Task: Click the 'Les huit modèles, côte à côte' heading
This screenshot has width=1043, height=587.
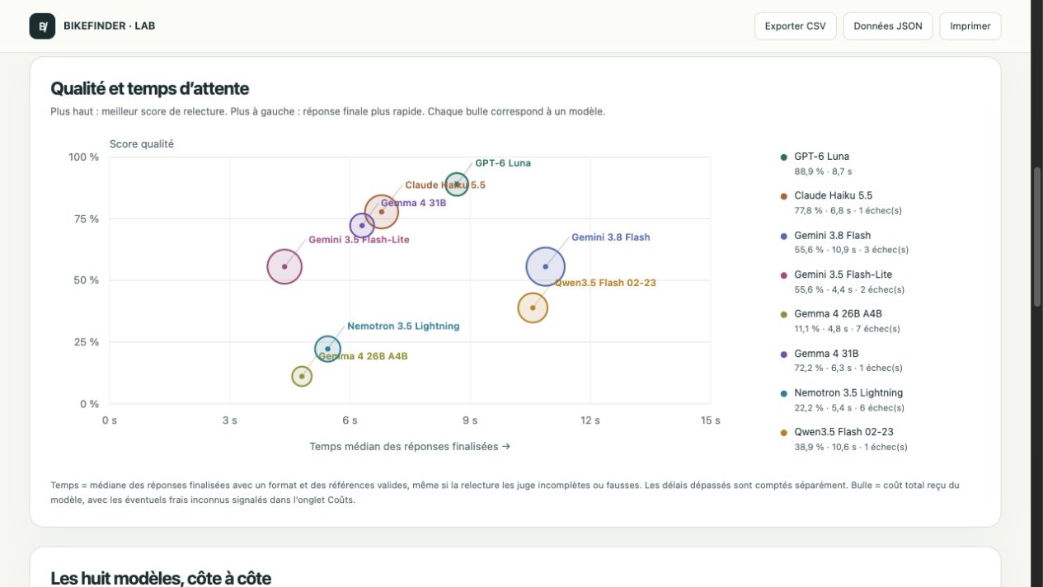Action: pos(160,578)
